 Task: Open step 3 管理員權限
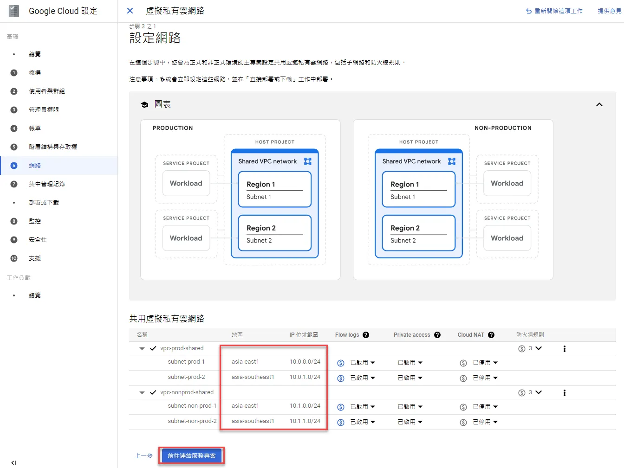pyautogui.click(x=44, y=110)
